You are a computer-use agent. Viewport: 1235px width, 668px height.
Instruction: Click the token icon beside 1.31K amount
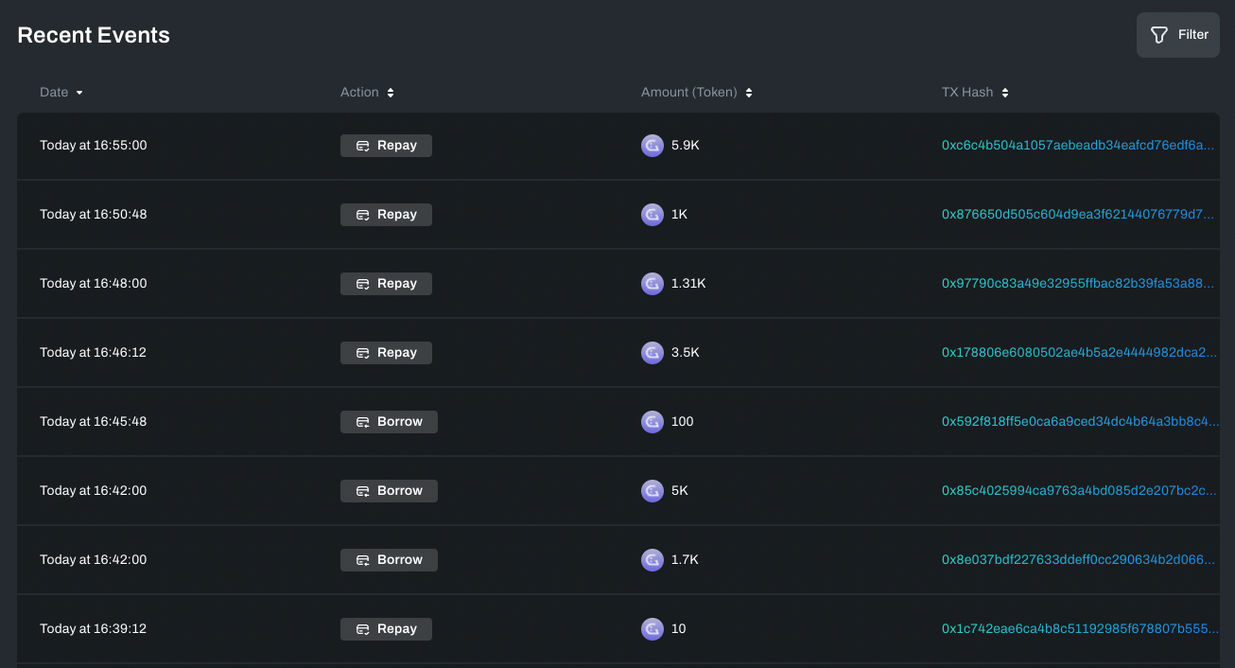652,284
